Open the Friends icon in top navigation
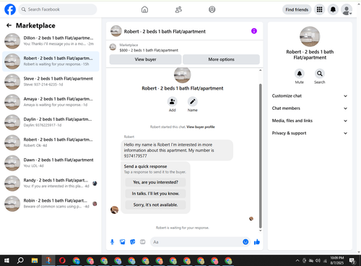Image resolution: width=361 pixels, height=266 pixels. point(178,9)
